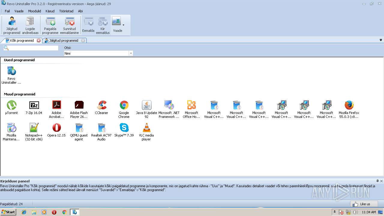Click the Like us button
The height and width of the screenshot is (216, 384).
[364, 204]
